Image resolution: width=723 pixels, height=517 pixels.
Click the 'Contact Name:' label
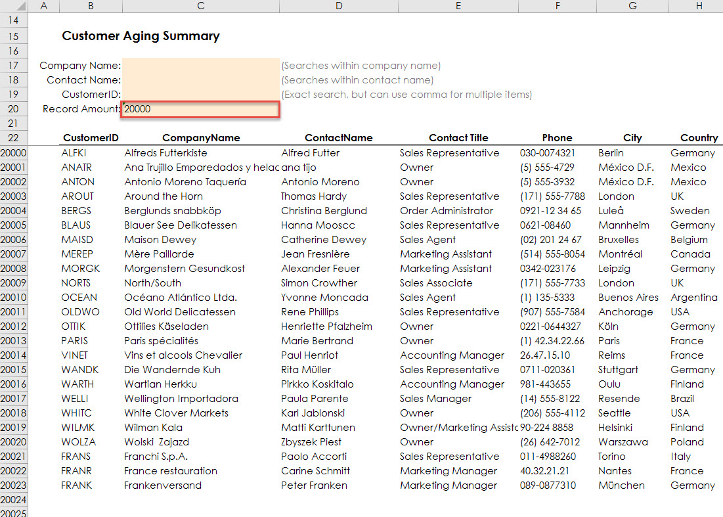click(x=84, y=79)
